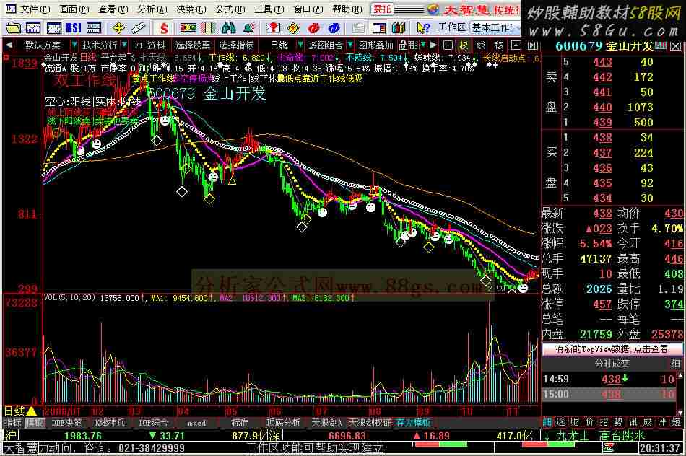The image size is (686, 456).
Task: Toggle the 权 adjustment icon
Action: tap(464, 45)
